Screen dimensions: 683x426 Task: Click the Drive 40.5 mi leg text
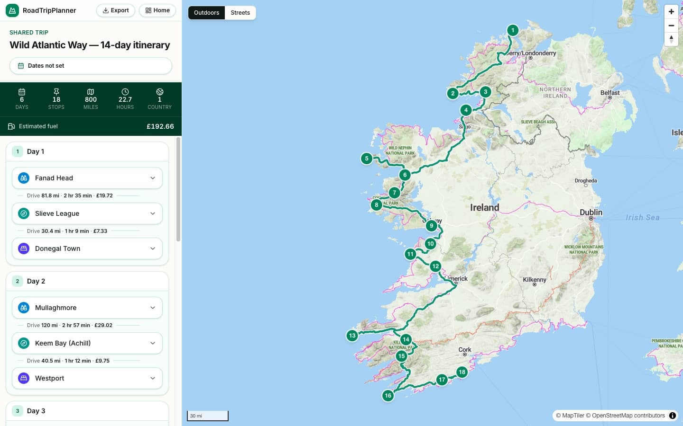(x=68, y=361)
